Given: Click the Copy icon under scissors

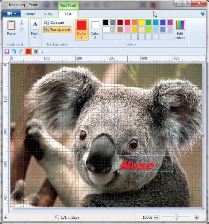Looking at the screenshot, I should coord(22,30).
